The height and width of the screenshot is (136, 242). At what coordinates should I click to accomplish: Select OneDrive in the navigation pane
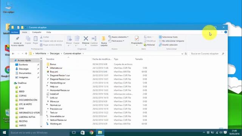pos(22,83)
